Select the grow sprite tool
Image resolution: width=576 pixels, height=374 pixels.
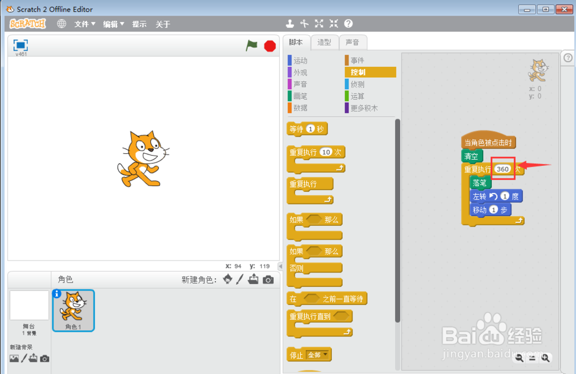coord(319,24)
